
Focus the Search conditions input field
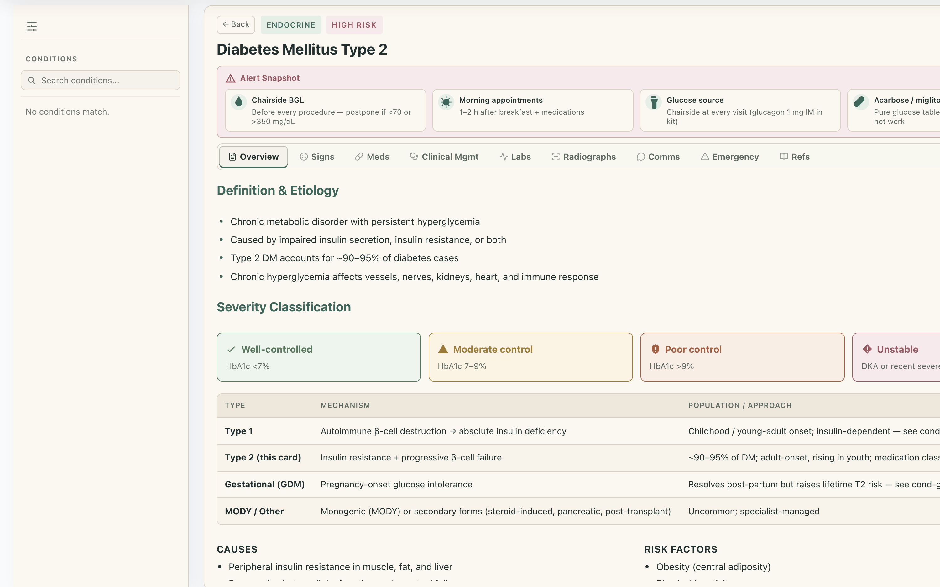(x=101, y=81)
